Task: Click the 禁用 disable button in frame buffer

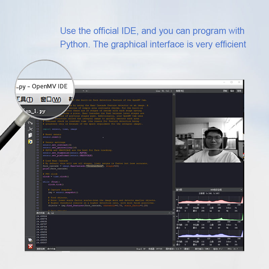Action: 239,91
